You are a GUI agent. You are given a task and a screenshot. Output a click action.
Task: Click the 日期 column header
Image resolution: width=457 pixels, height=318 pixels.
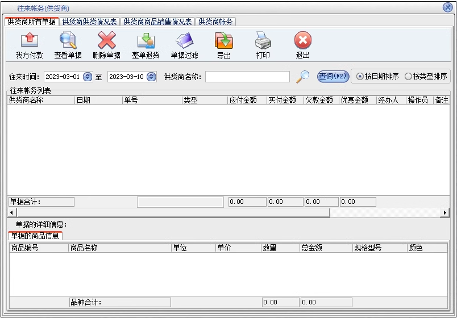tap(98, 101)
